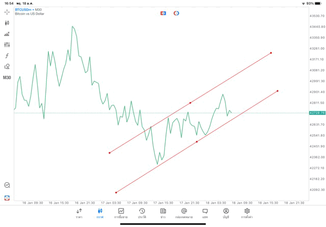The image size is (326, 227).
Task: Select the crosshair tool in left toolbar
Action: coord(7,12)
